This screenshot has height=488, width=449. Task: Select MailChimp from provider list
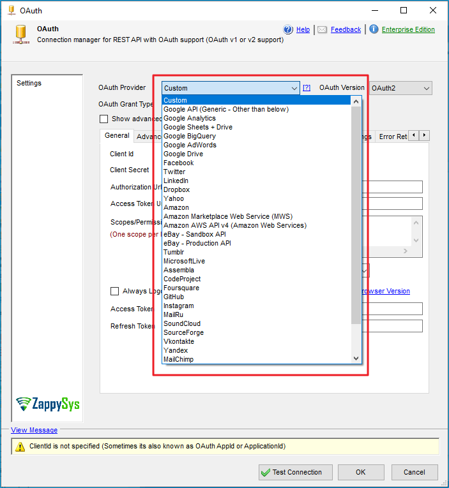[257, 359]
